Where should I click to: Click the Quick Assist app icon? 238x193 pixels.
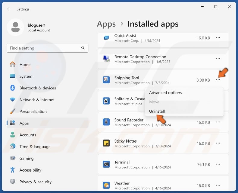(106, 38)
